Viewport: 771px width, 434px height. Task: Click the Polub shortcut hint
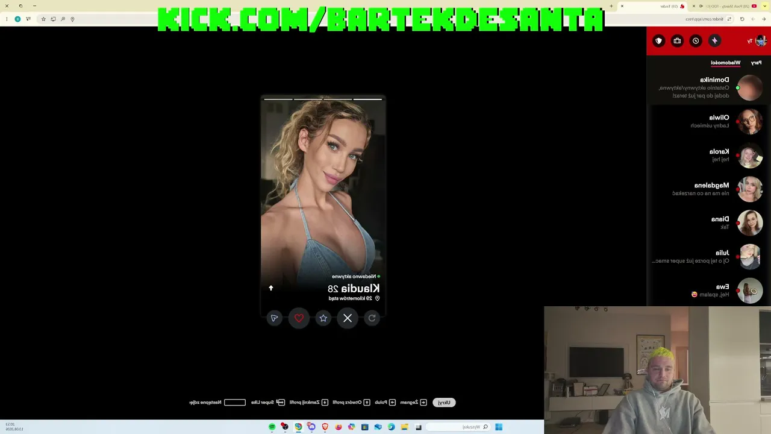coord(385,403)
